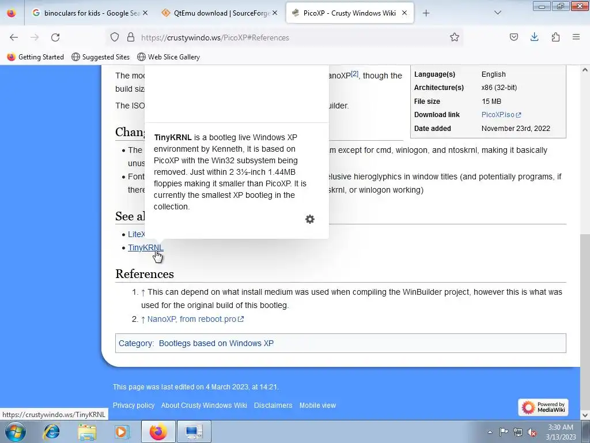590x443 pixels.
Task: Click the Powered by MediaWiki badge
Action: click(x=543, y=407)
